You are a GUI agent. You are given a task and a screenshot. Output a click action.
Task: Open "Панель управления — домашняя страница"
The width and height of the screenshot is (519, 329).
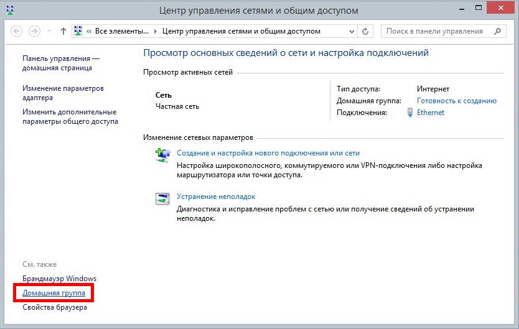click(61, 63)
